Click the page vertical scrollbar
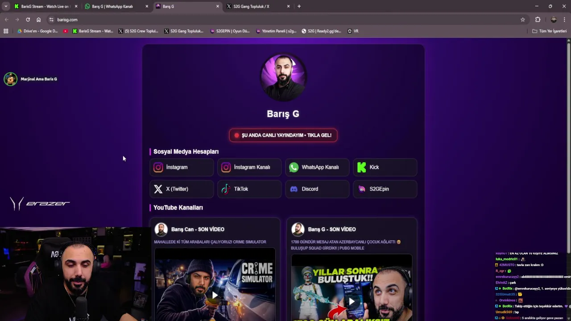 569,147
